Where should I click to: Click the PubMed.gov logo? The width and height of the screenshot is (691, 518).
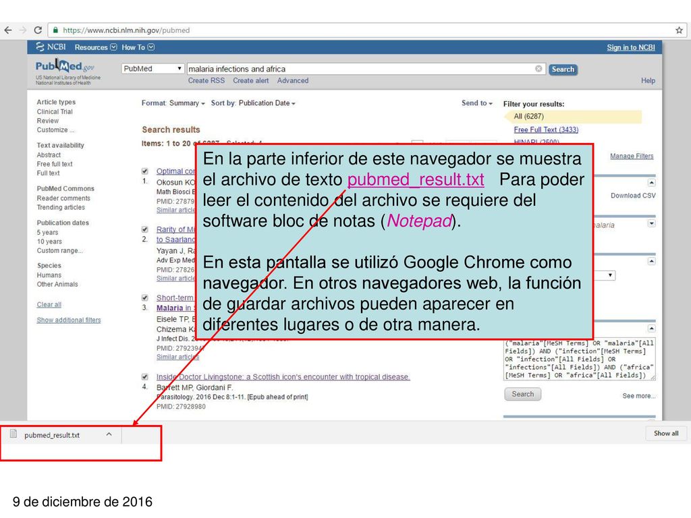point(65,67)
